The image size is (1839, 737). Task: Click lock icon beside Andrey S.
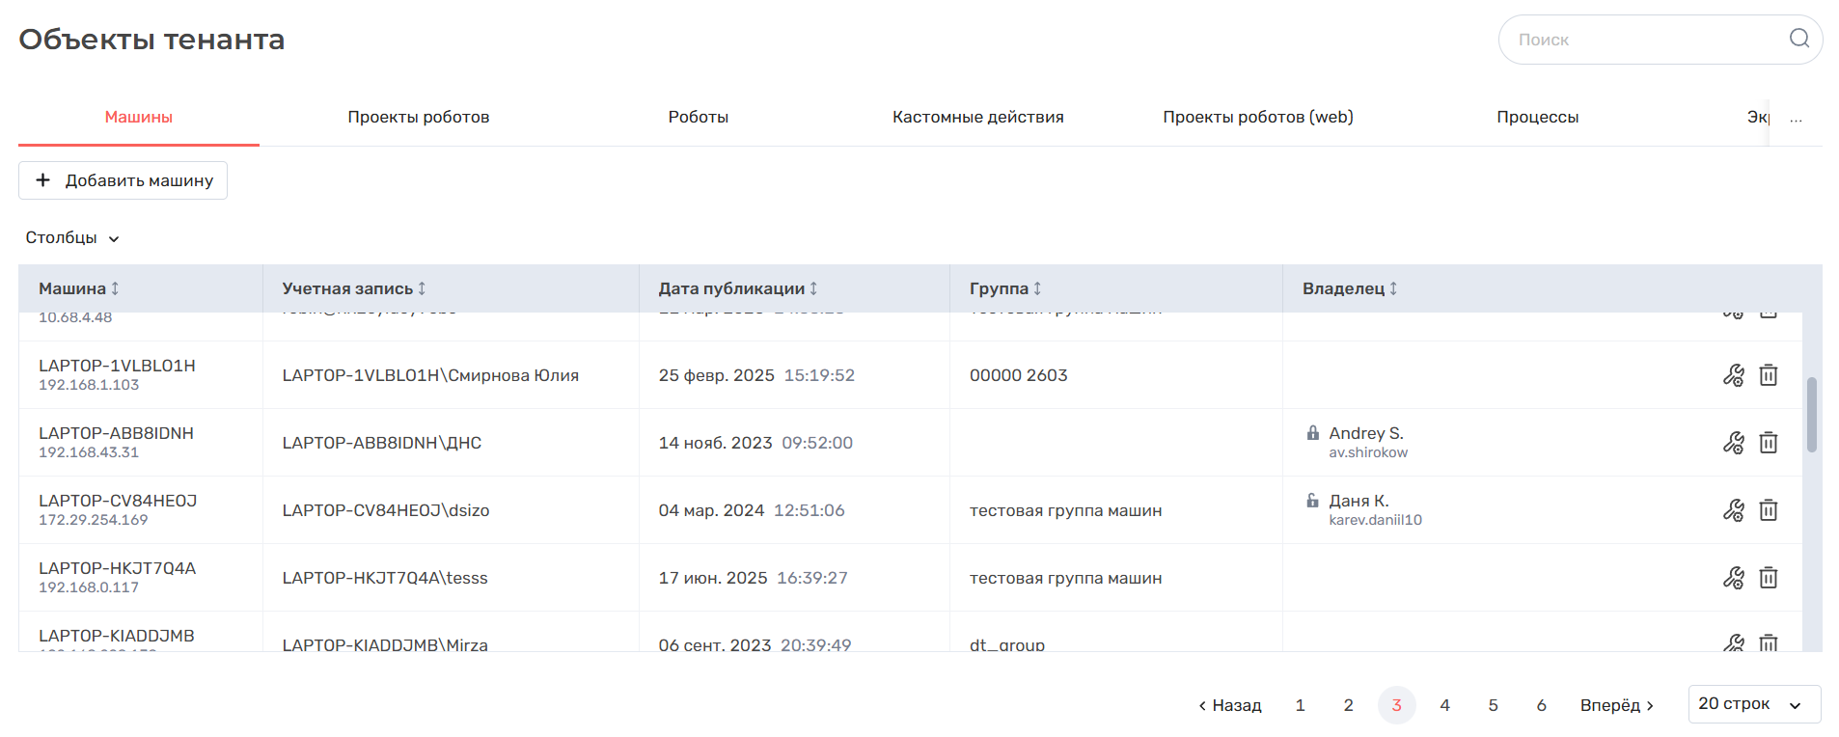click(1312, 433)
